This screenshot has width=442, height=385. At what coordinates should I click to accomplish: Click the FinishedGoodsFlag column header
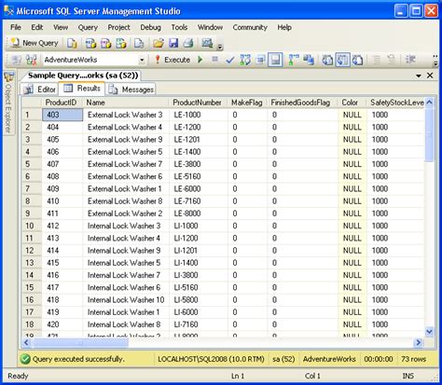(302, 103)
